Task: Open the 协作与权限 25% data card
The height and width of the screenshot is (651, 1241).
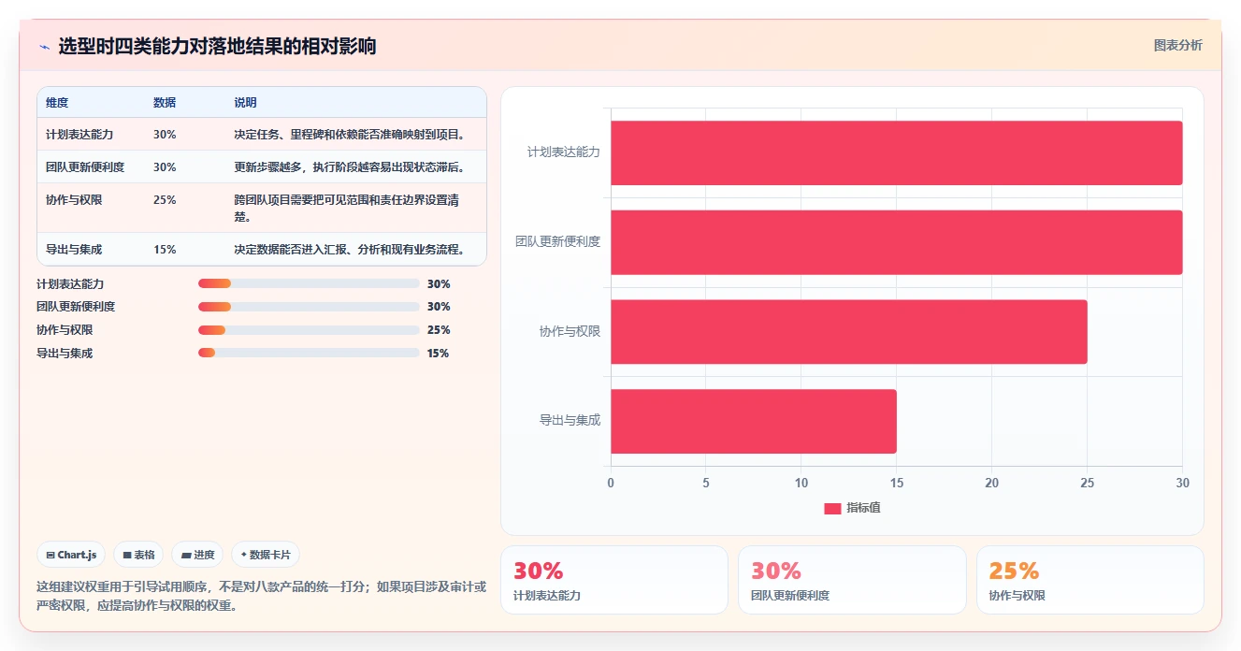Action: [1090, 580]
